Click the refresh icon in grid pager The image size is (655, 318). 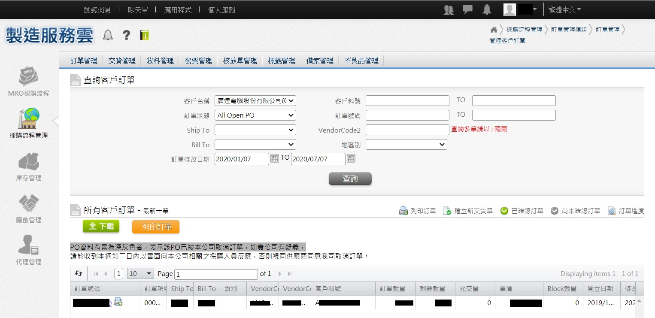[79, 273]
